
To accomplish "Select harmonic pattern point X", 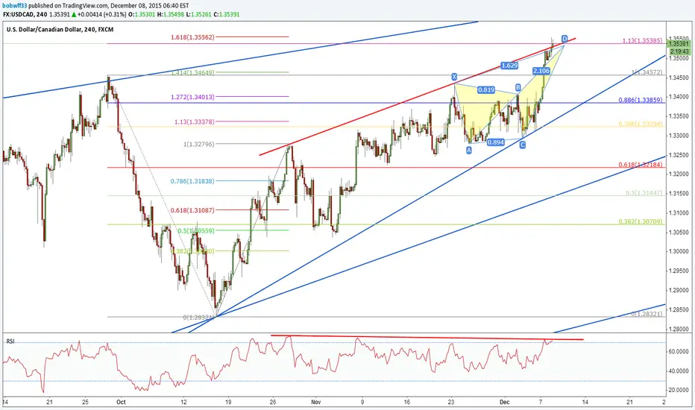I will pyautogui.click(x=454, y=77).
